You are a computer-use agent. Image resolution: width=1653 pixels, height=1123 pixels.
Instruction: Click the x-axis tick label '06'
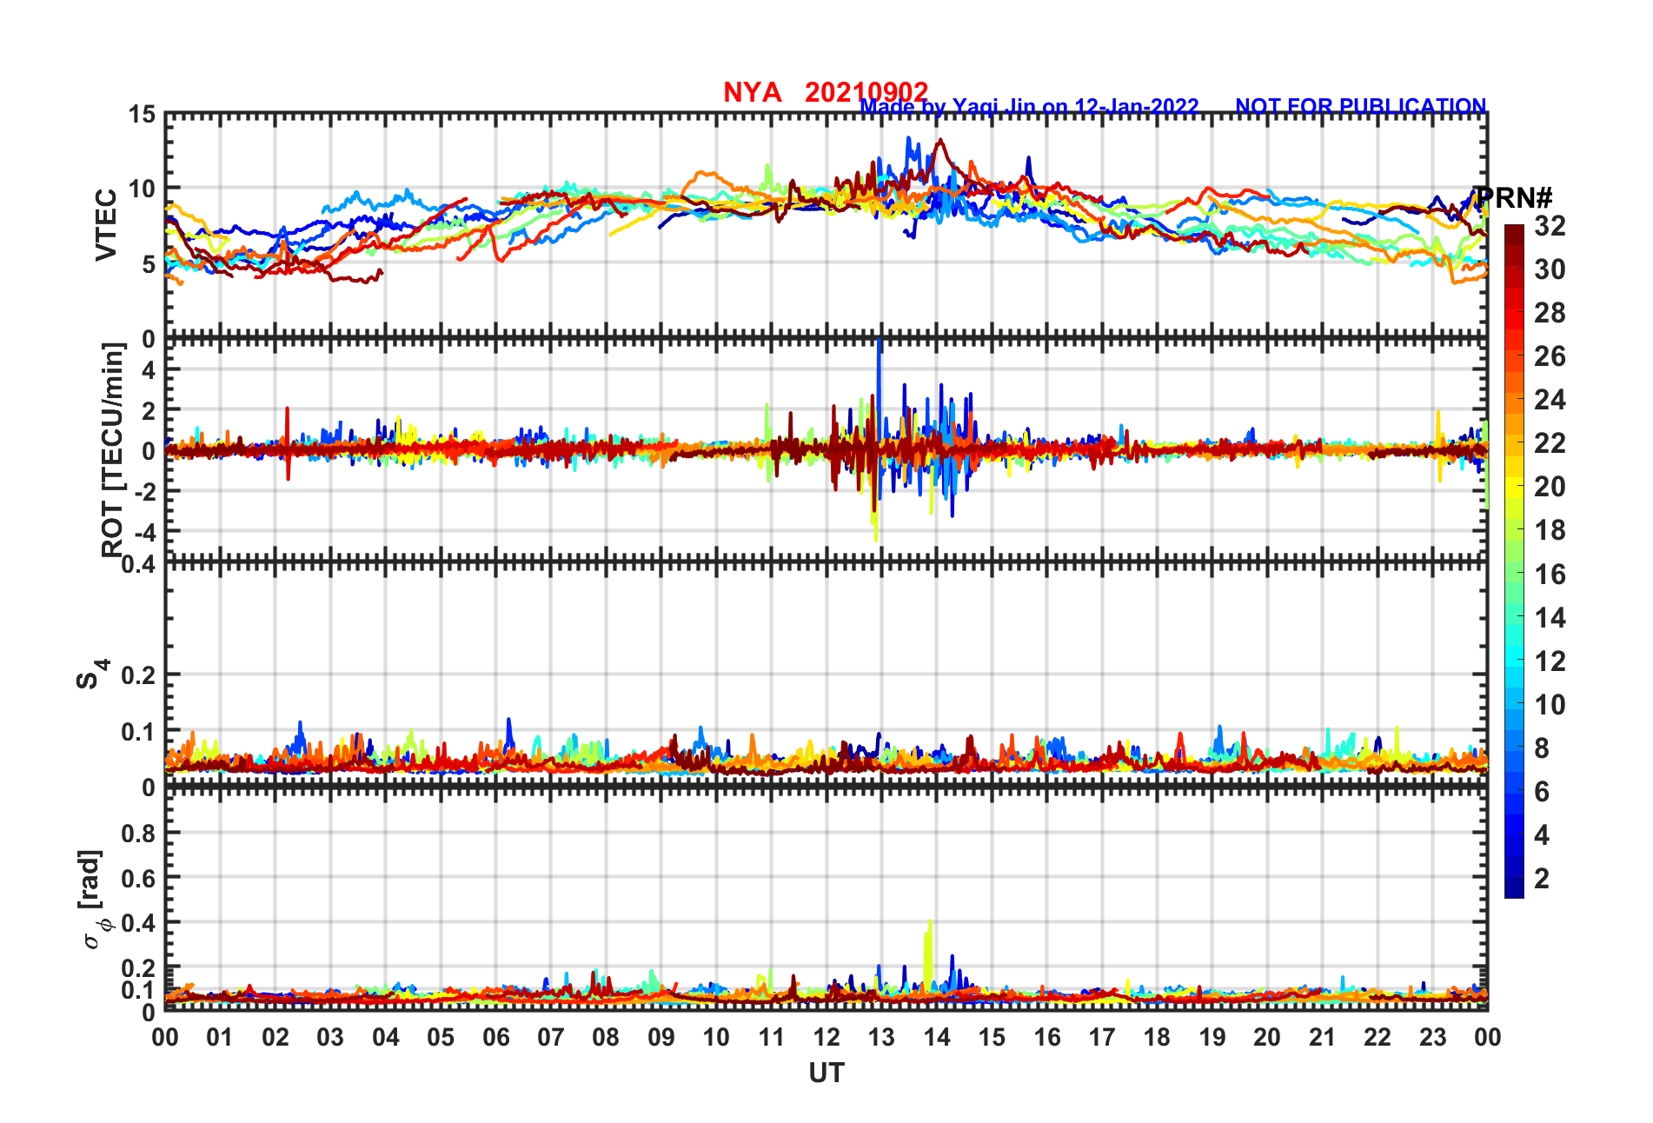point(495,1037)
